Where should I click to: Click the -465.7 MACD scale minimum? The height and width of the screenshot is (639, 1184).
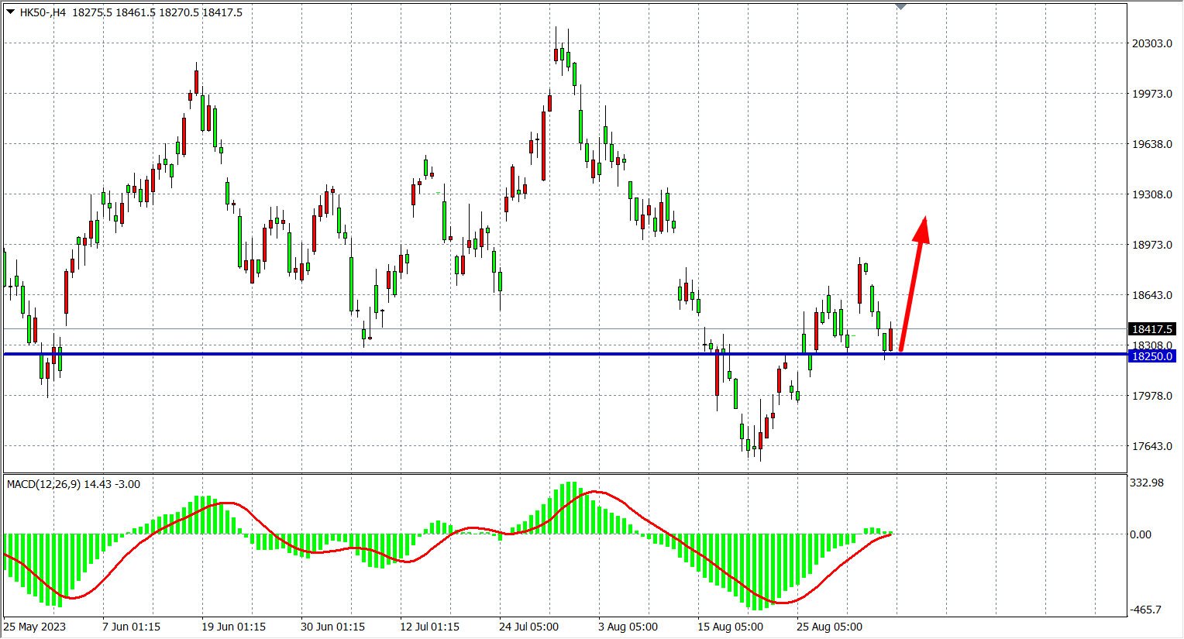pyautogui.click(x=1145, y=610)
